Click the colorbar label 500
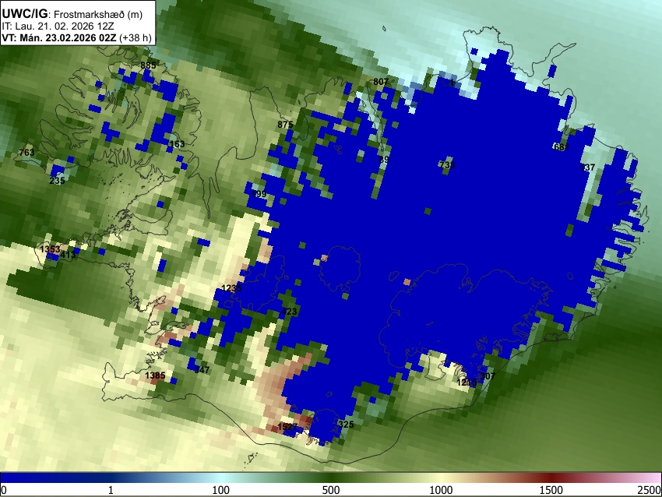662x497 pixels. [330, 490]
